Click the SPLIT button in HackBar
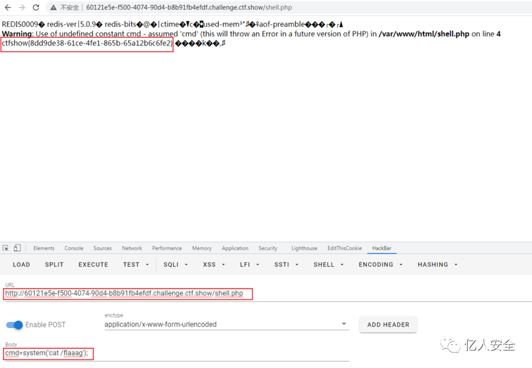Screen dimensions: 532x368 (54, 265)
